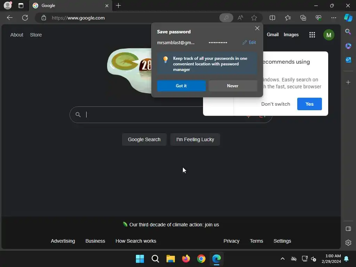Open Business footer link
Image resolution: width=356 pixels, height=267 pixels.
click(95, 241)
